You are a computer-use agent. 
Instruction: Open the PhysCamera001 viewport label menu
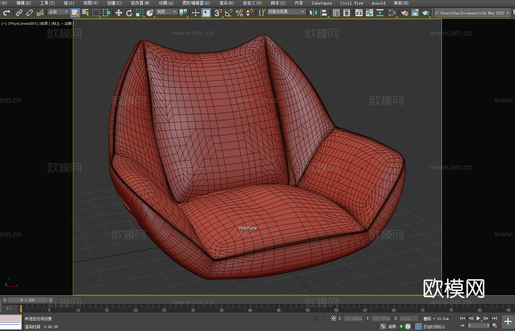pyautogui.click(x=23, y=23)
